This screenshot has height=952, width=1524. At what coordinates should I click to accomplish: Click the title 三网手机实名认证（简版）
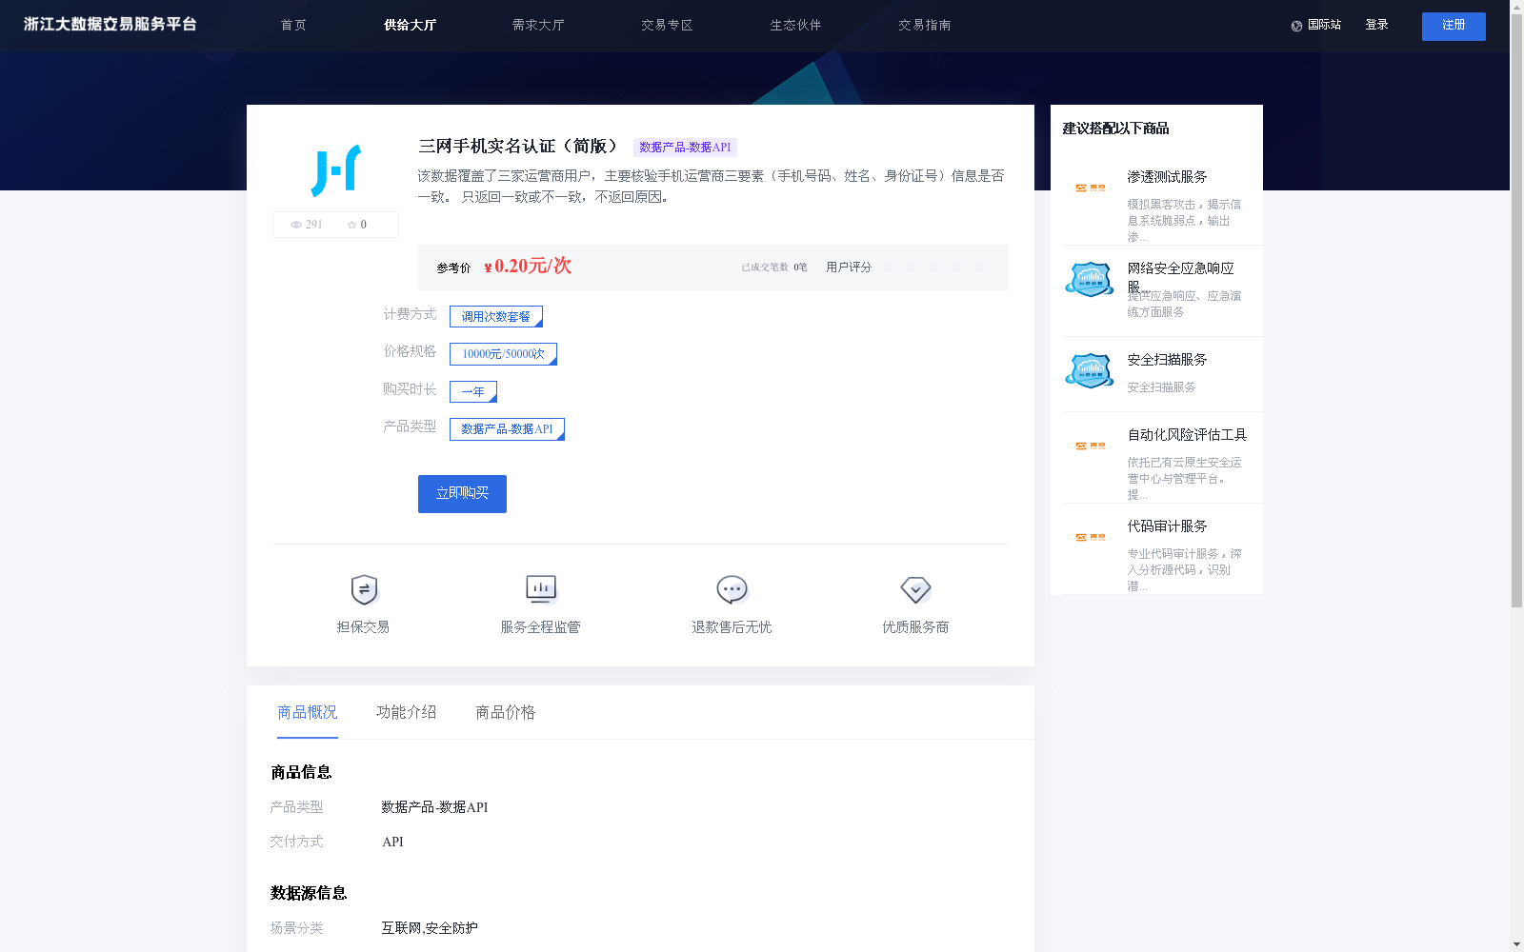pos(518,147)
